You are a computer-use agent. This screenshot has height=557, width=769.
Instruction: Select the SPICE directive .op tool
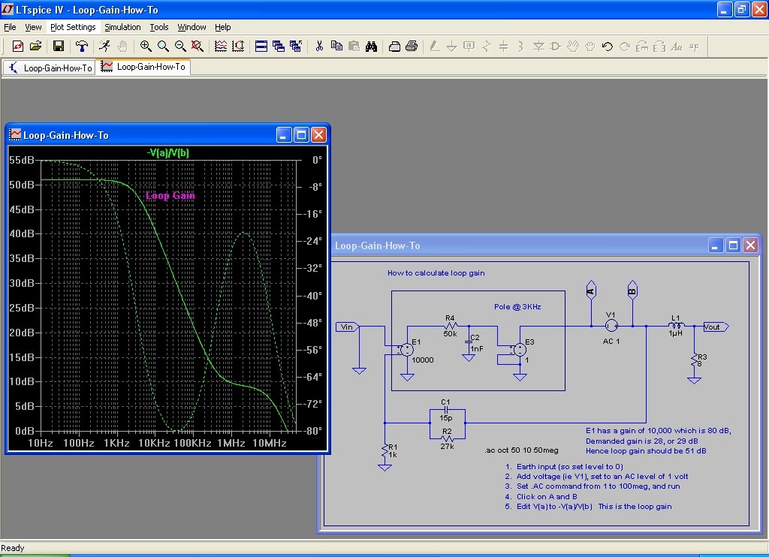pyautogui.click(x=693, y=46)
